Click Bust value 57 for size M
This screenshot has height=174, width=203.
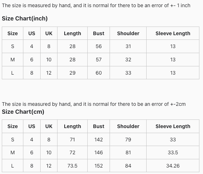[99, 60]
